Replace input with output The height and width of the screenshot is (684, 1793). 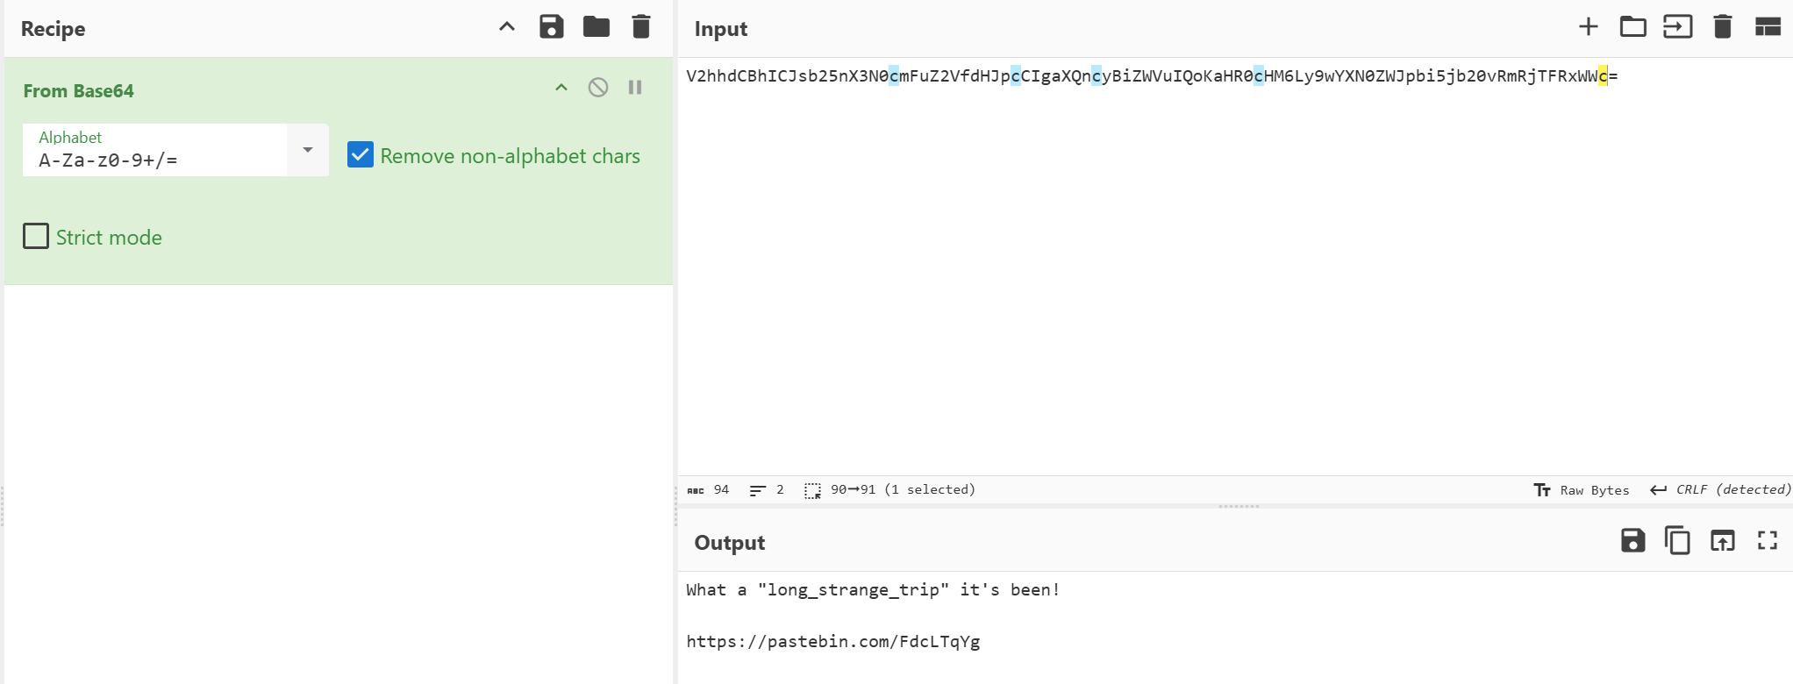pyautogui.click(x=1722, y=541)
